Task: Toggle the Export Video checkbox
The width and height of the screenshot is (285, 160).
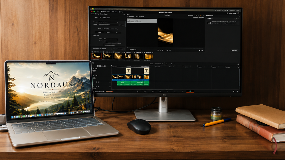Action: 92,35
